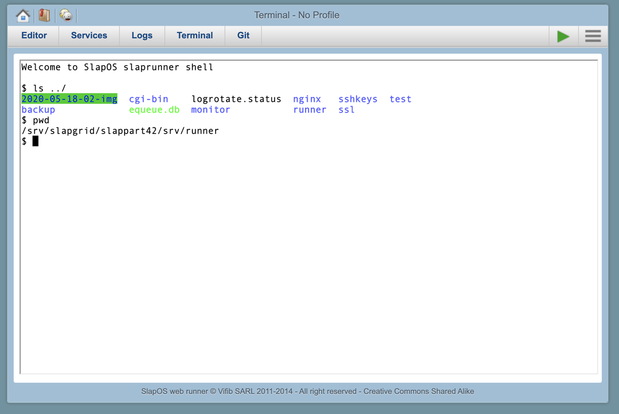The image size is (619, 414).
Task: Click the nginx directory name
Action: point(307,99)
